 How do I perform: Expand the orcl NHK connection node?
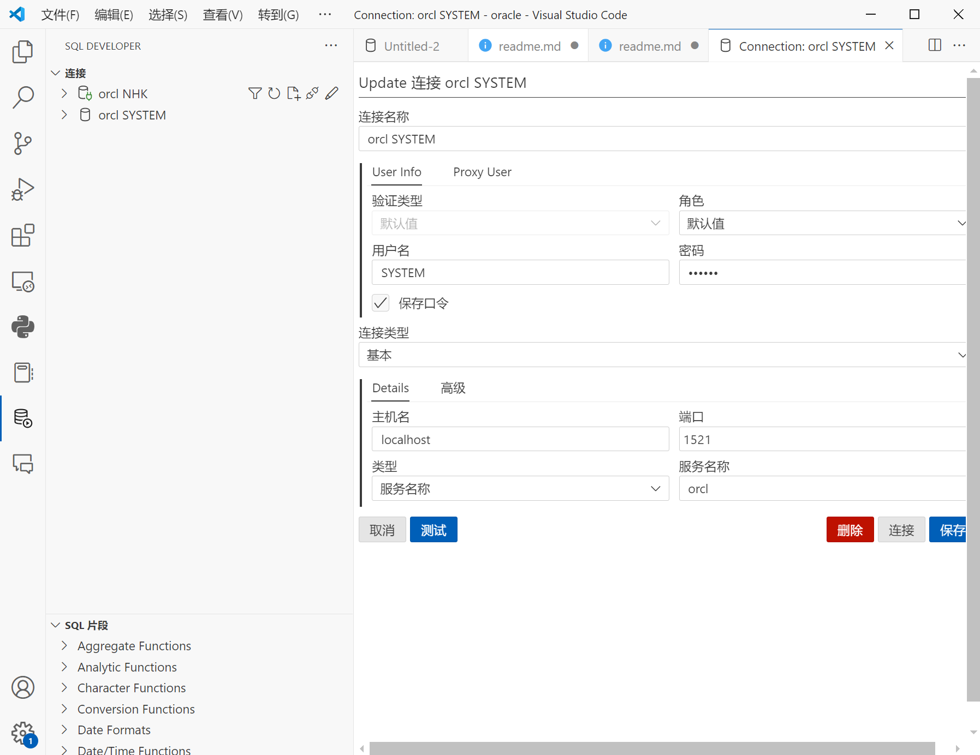pos(64,93)
